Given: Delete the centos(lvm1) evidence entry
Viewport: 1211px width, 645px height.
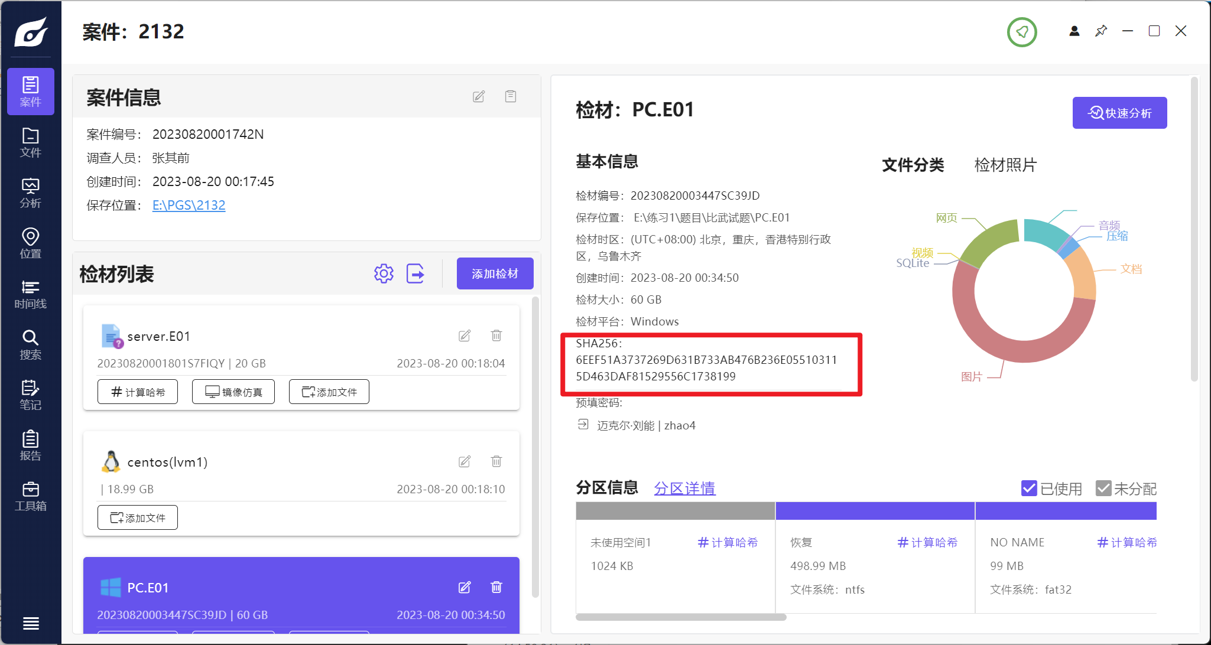Looking at the screenshot, I should (496, 461).
